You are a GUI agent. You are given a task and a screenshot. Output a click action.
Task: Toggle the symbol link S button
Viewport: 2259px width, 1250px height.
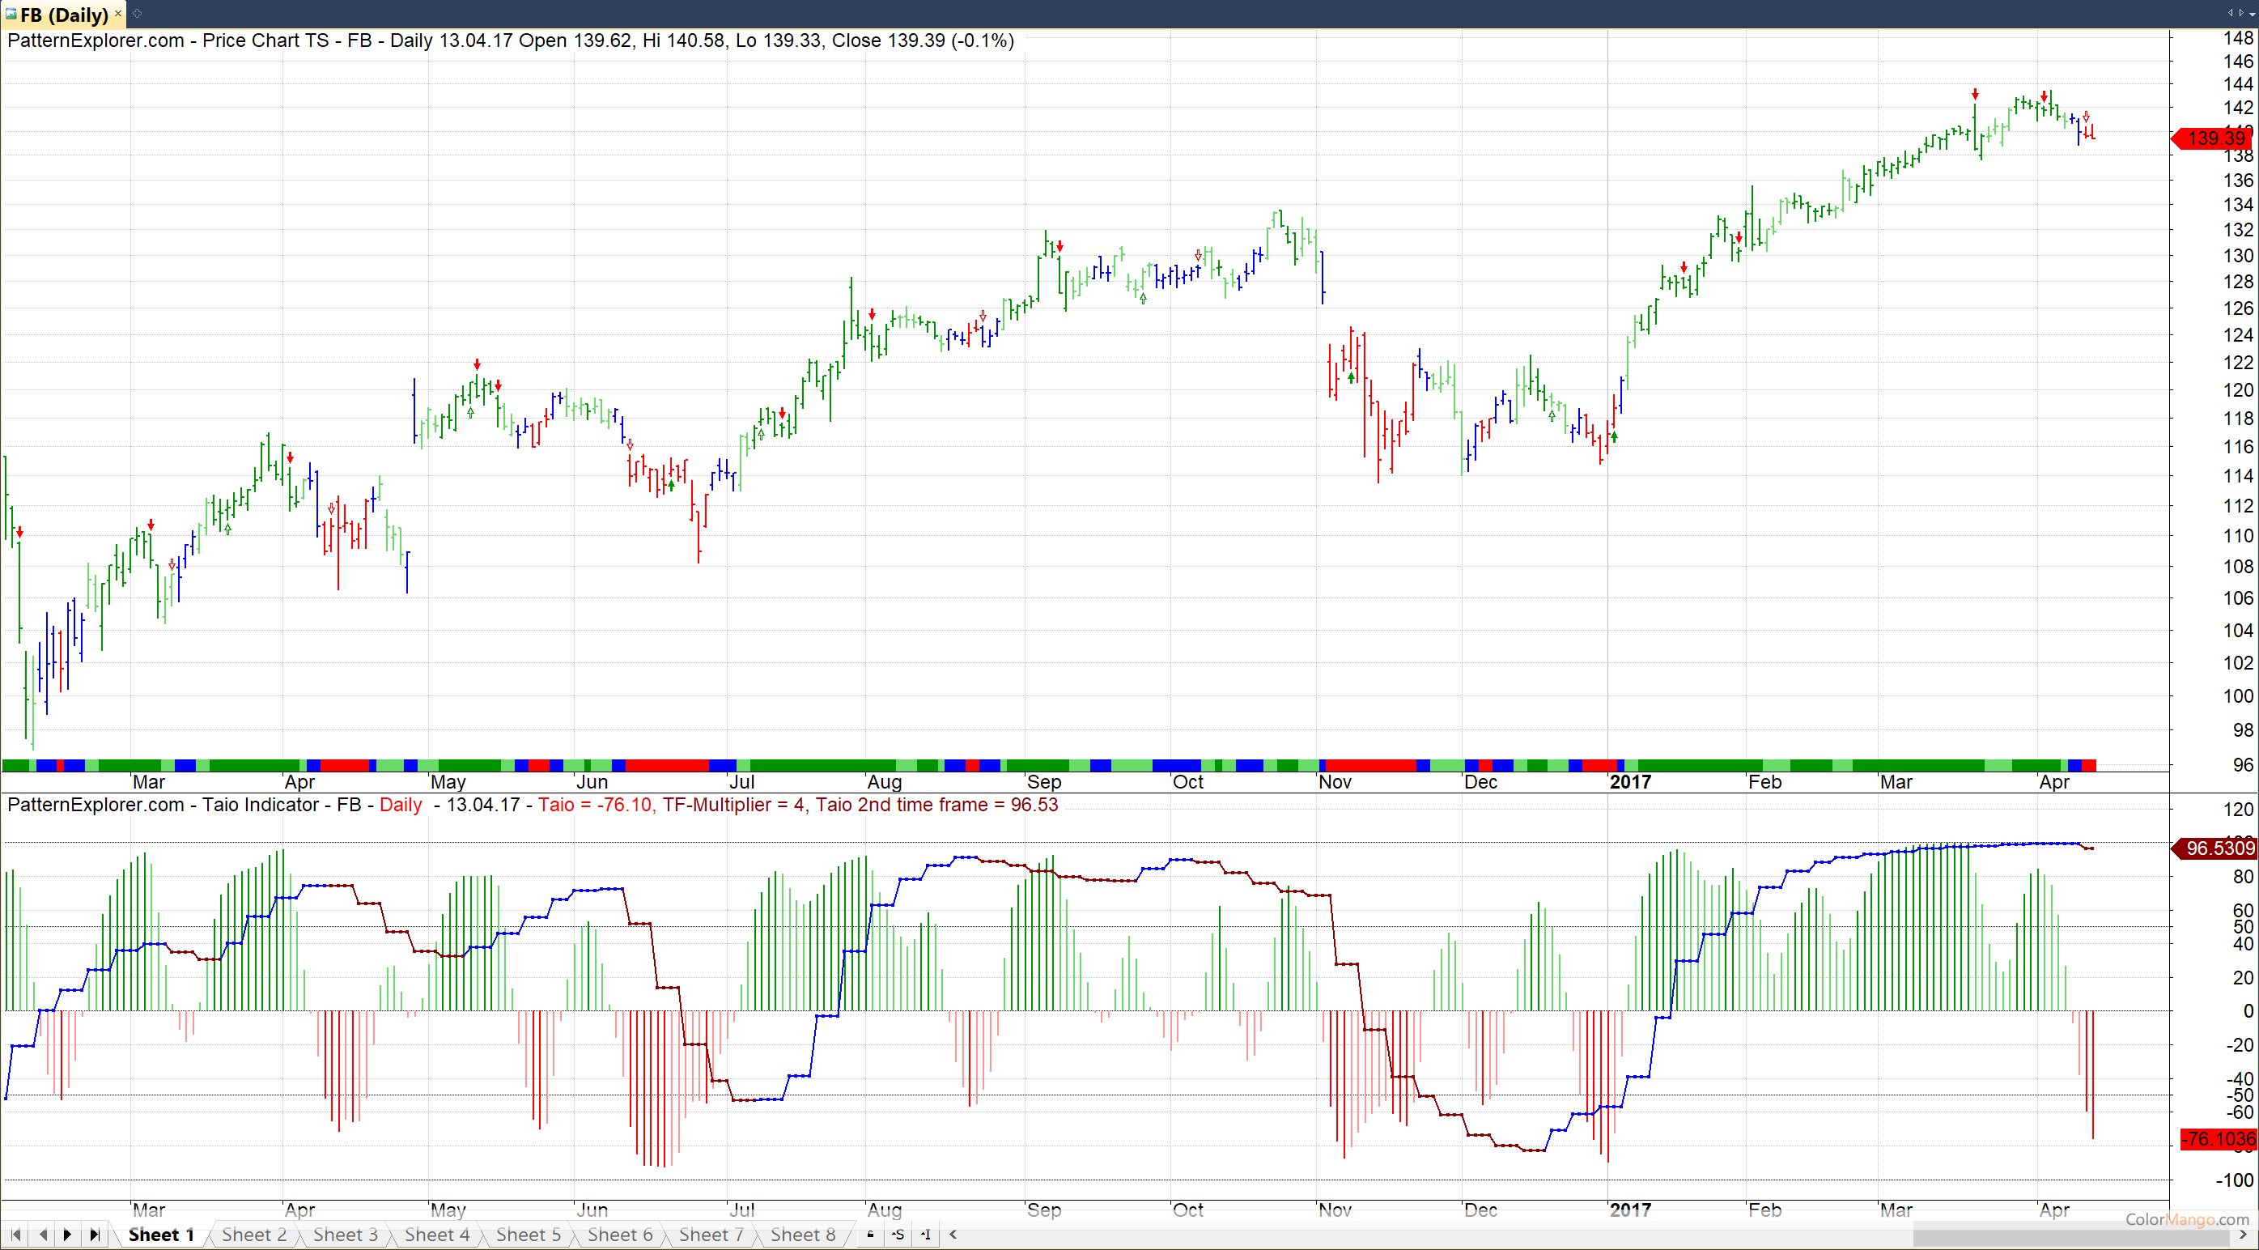point(898,1235)
